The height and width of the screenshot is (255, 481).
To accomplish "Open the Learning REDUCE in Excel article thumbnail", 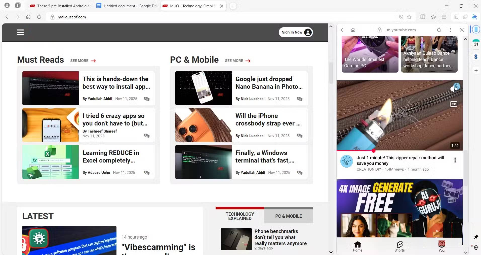I will click(51, 162).
